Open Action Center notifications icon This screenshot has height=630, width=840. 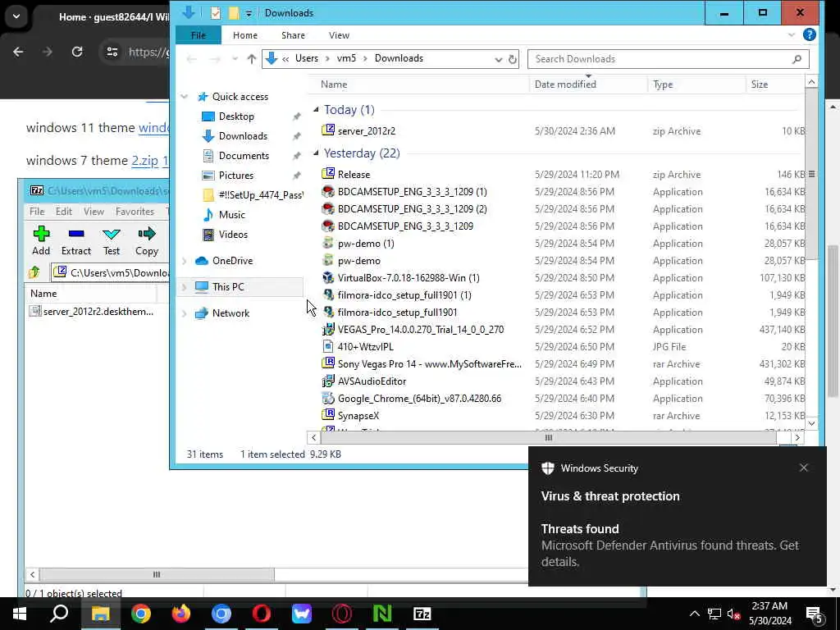[x=815, y=614]
